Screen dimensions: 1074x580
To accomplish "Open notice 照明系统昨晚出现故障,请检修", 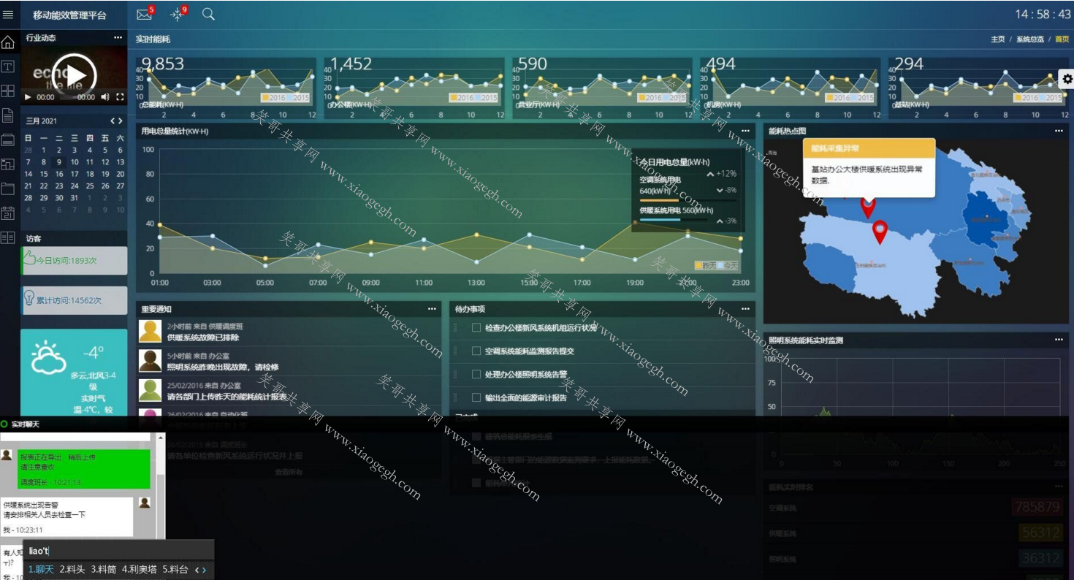I will pyautogui.click(x=223, y=367).
